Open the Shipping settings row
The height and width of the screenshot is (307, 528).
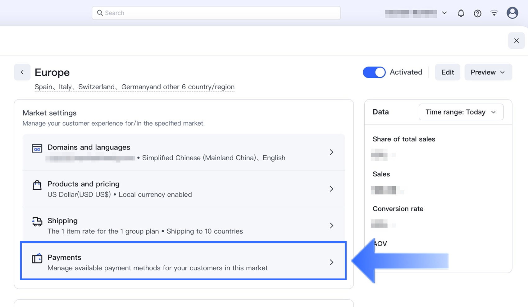coord(184,225)
